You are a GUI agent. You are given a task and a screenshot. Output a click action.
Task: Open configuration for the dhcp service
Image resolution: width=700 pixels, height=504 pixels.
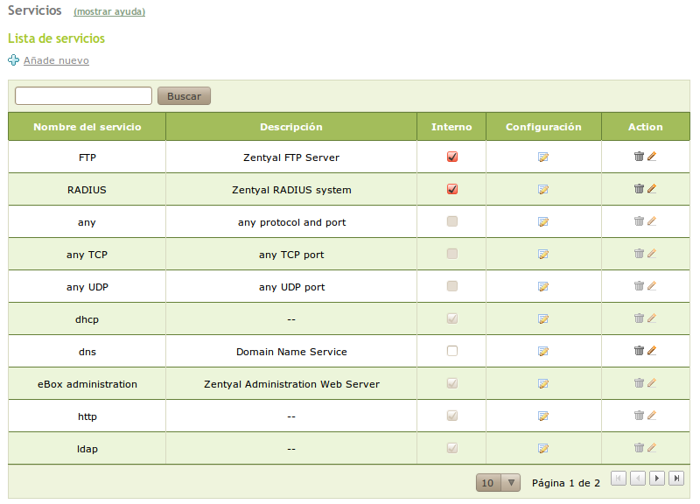pos(543,319)
